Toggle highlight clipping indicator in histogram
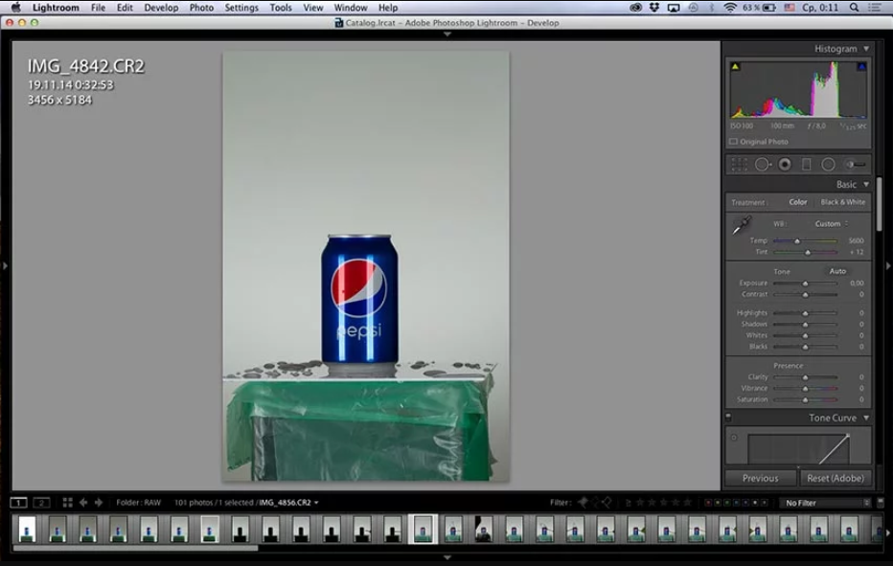The image size is (893, 566). [861, 67]
